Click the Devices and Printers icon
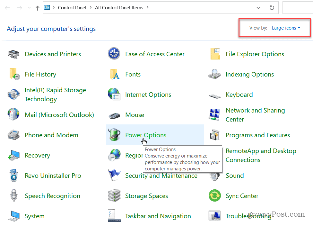Screen dimensions: 313x226 13,54
